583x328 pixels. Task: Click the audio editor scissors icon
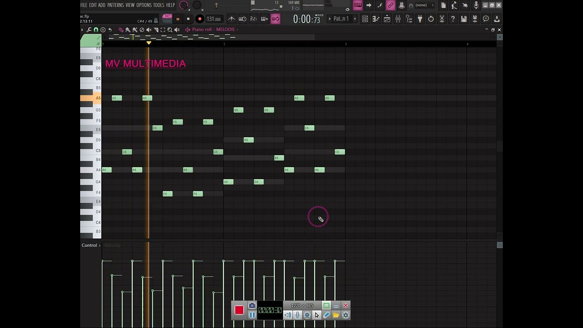click(442, 19)
